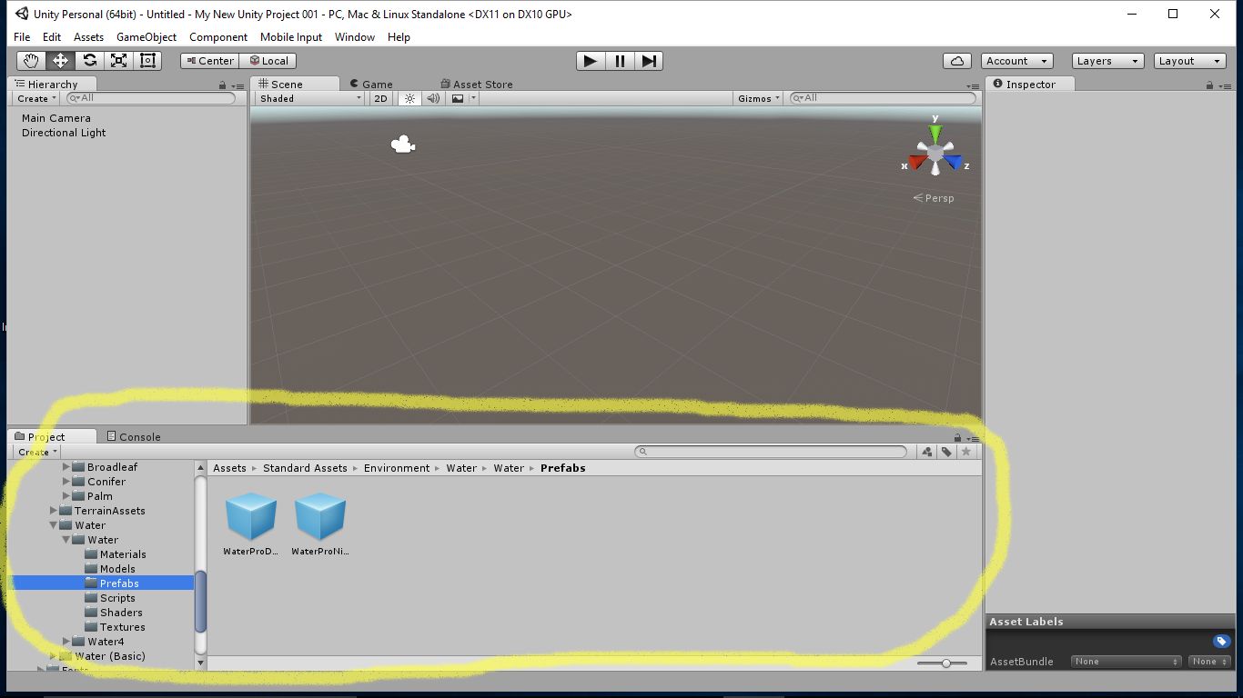Select the Rotate tool
The image size is (1243, 698).
click(88, 61)
